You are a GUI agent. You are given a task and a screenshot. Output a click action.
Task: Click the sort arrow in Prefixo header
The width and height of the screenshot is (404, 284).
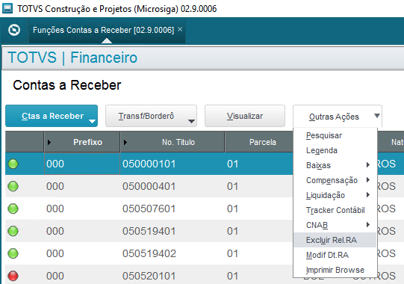pos(49,142)
